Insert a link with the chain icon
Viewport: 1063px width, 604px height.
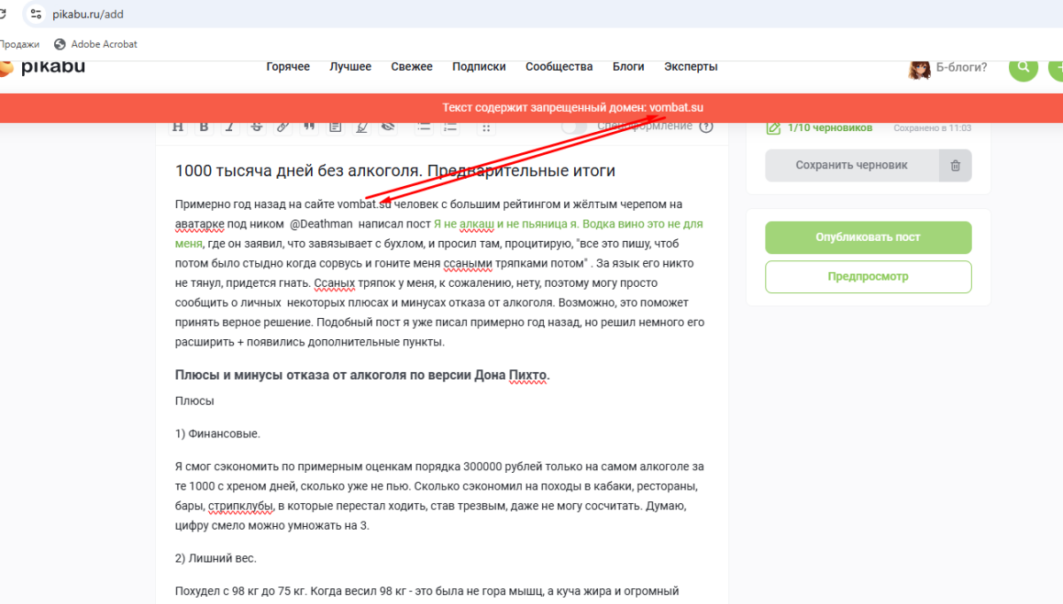point(283,128)
